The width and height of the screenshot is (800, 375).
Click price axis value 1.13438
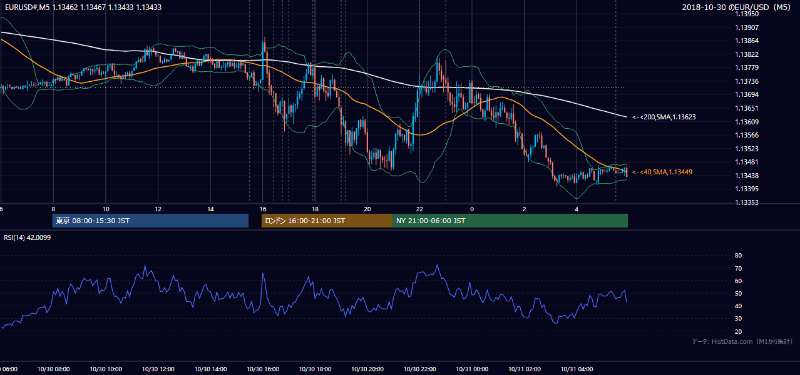[x=747, y=176]
